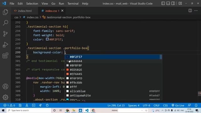Choose the aliceblue suggestion

(x=113, y=91)
